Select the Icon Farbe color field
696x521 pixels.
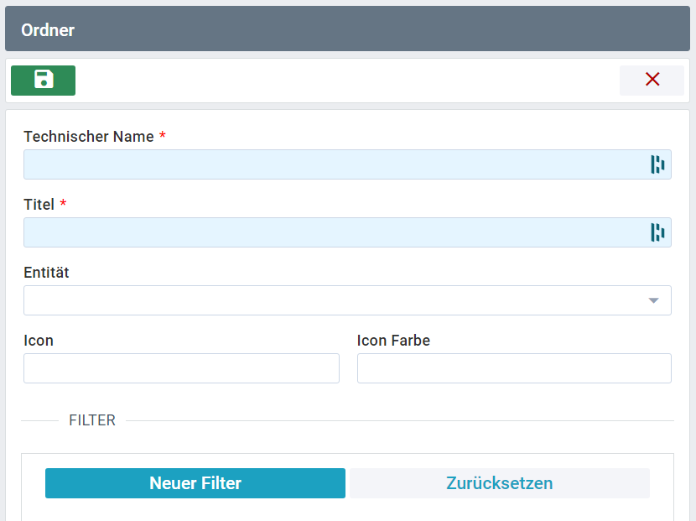(514, 368)
